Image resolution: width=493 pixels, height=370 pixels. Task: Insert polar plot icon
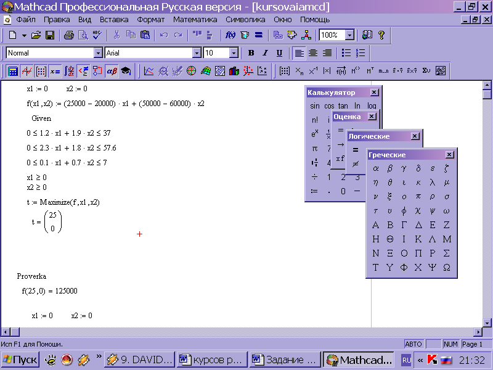click(191, 71)
